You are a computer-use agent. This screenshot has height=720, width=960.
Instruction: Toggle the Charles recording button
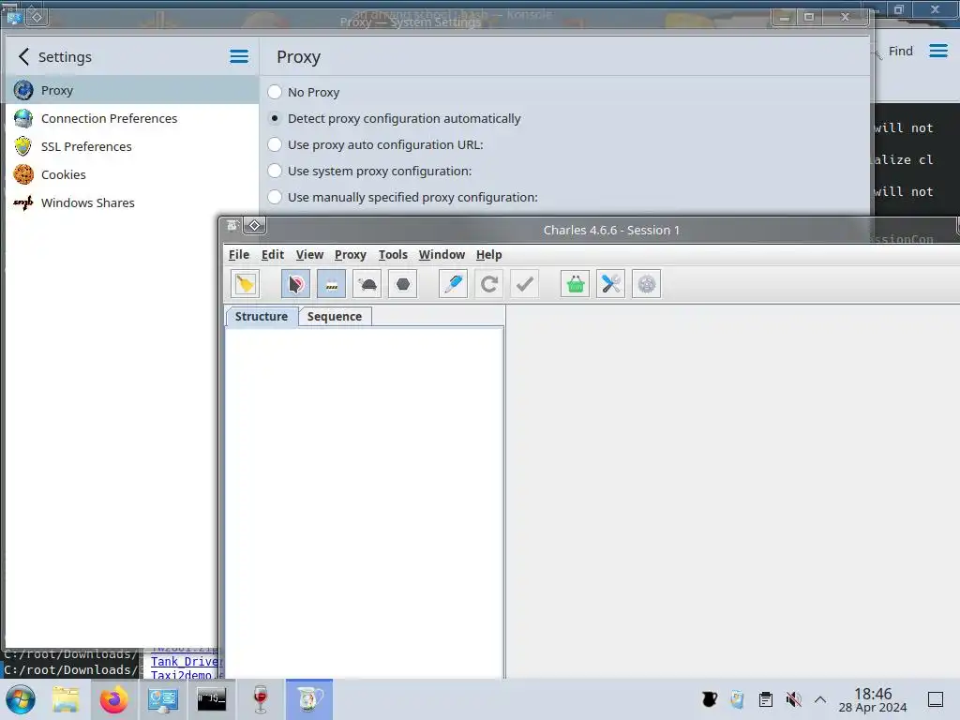point(295,284)
